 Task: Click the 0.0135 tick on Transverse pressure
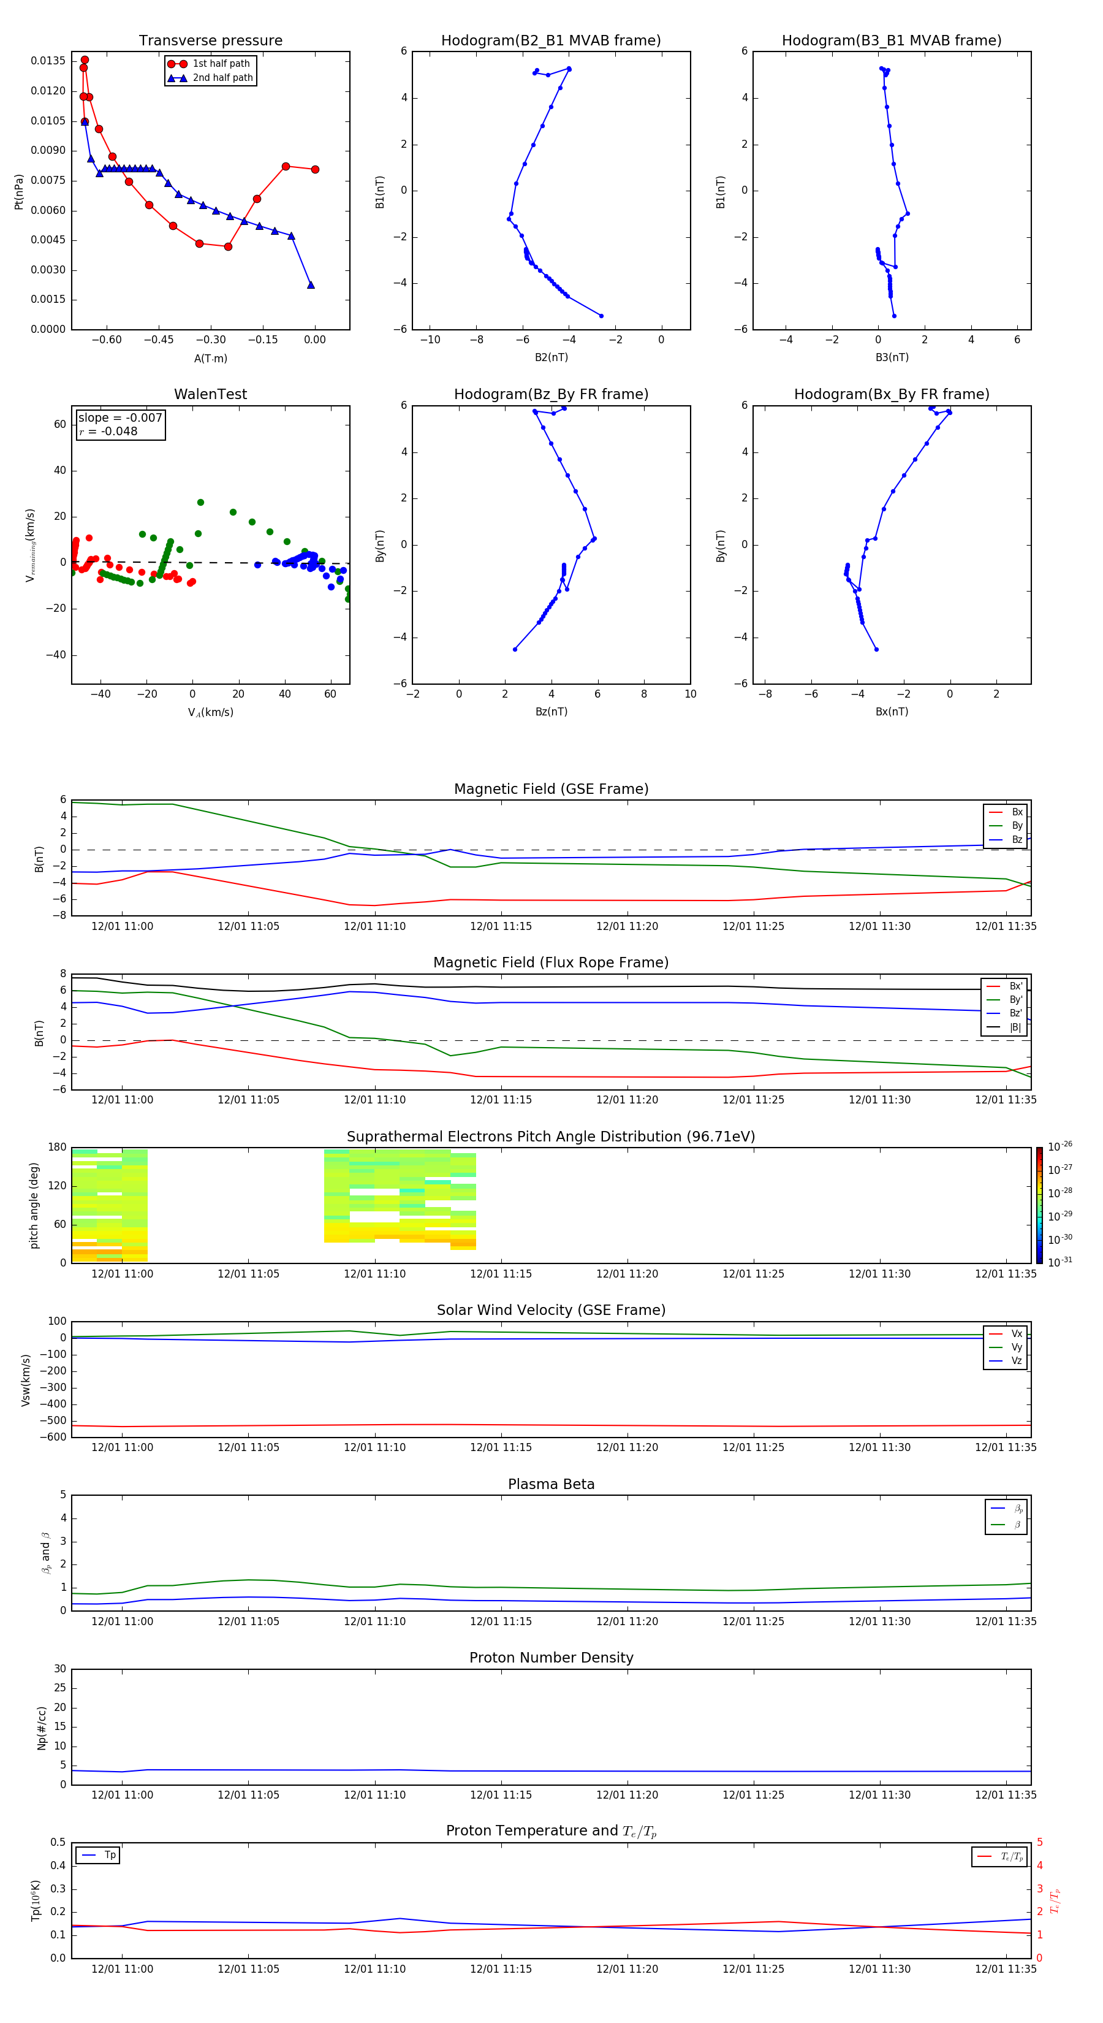click(x=48, y=61)
